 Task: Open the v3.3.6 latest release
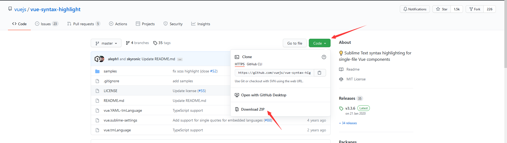pos(350,108)
